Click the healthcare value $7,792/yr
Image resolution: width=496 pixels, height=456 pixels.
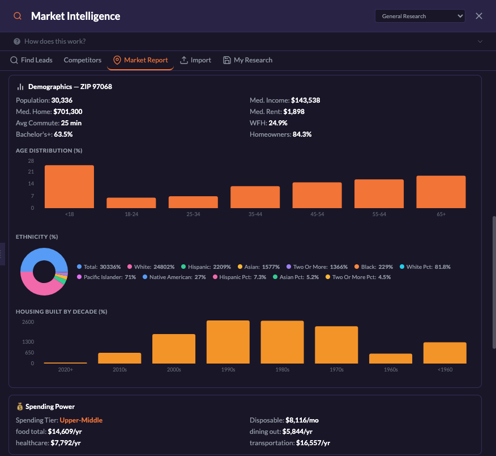pyautogui.click(x=66, y=443)
